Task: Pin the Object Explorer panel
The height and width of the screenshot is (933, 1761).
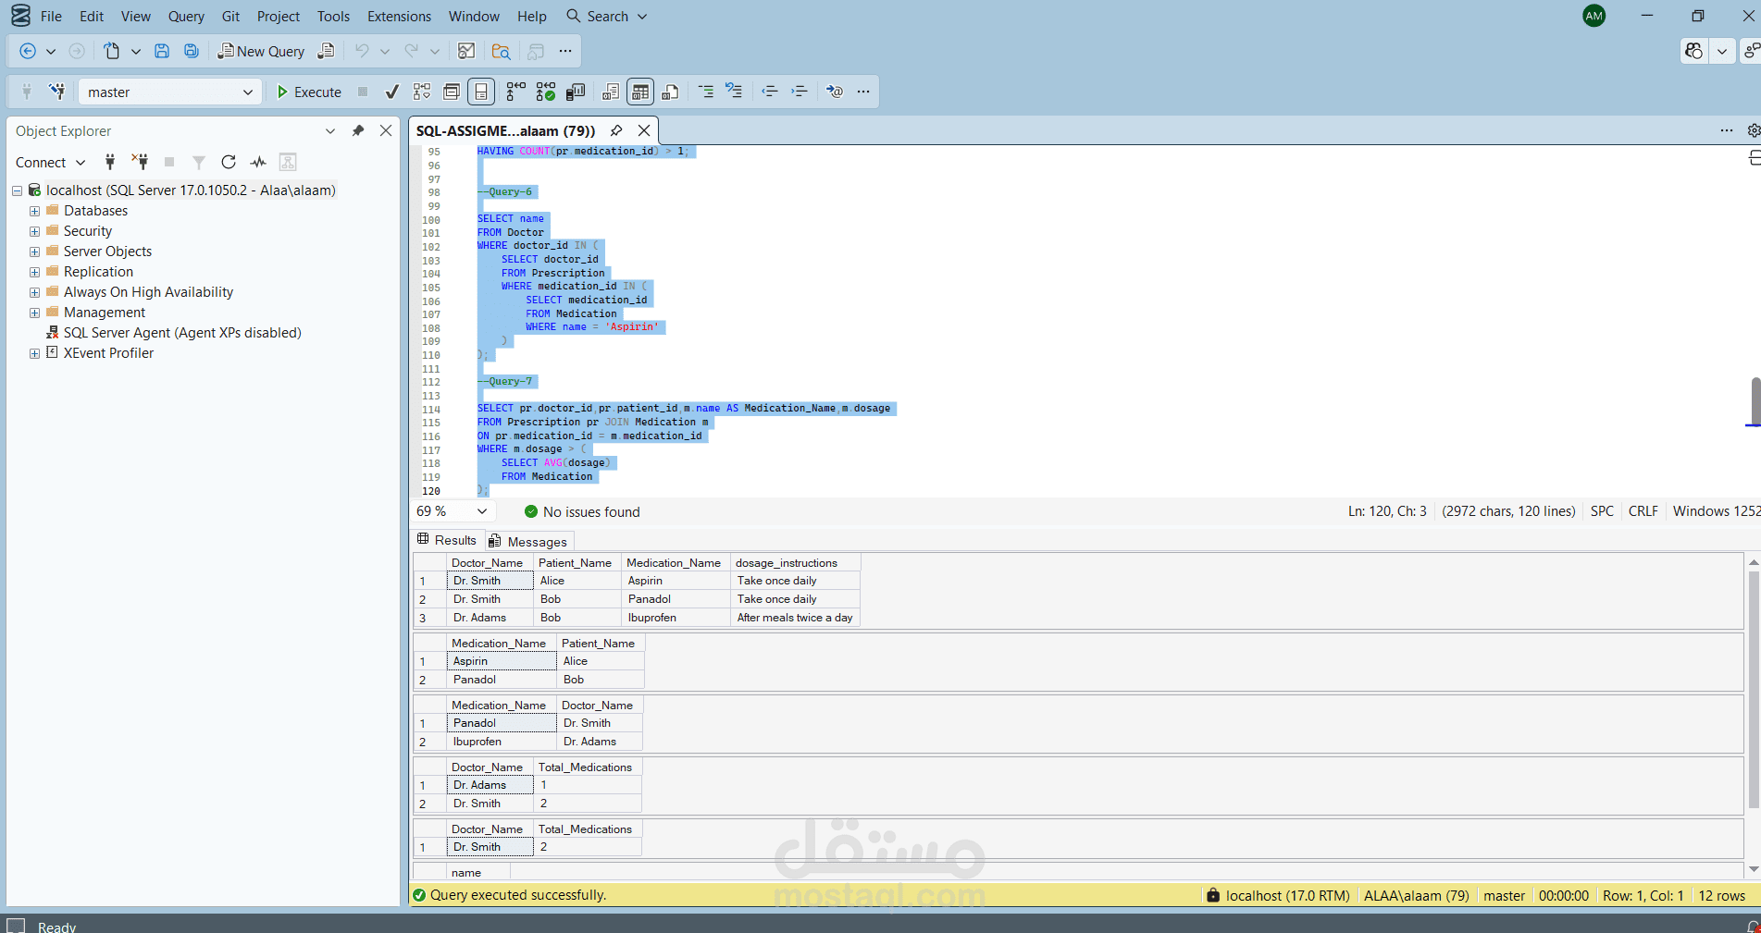Action: tap(358, 130)
